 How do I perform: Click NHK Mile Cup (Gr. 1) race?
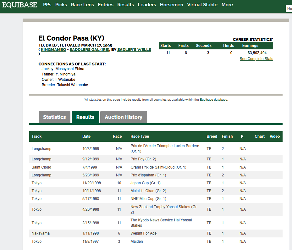[x=148, y=198]
